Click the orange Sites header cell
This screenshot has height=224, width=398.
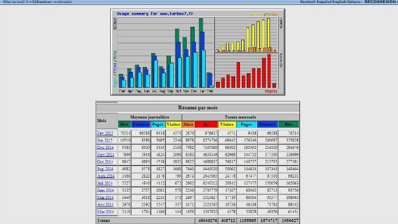pos(189,125)
